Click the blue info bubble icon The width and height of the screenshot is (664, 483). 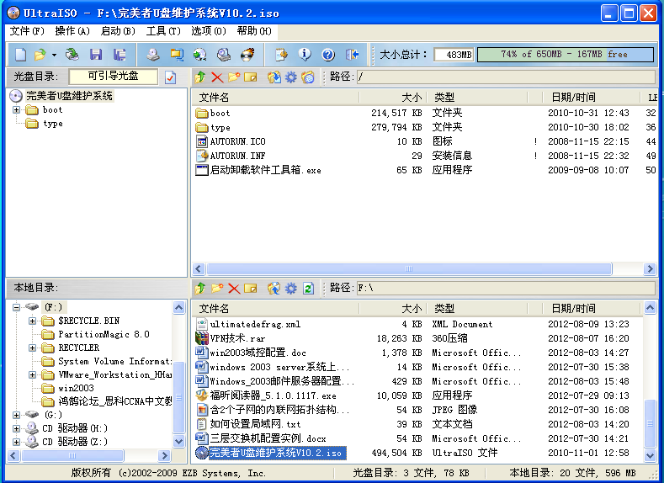(305, 54)
